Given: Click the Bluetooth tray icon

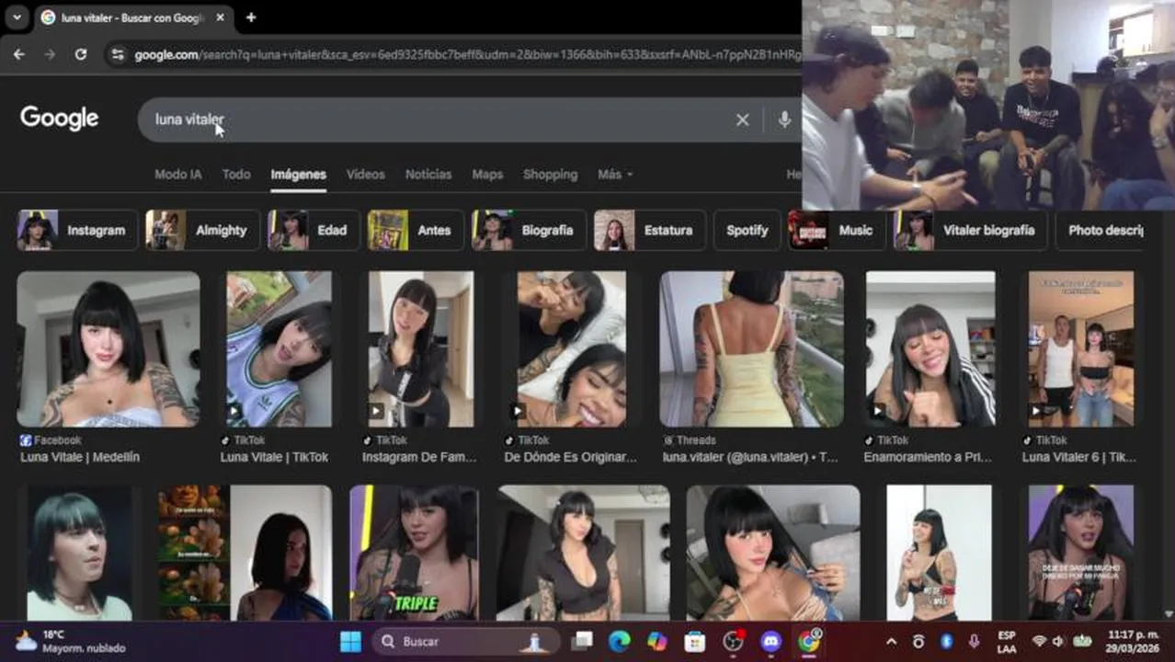Looking at the screenshot, I should pyautogui.click(x=946, y=641).
